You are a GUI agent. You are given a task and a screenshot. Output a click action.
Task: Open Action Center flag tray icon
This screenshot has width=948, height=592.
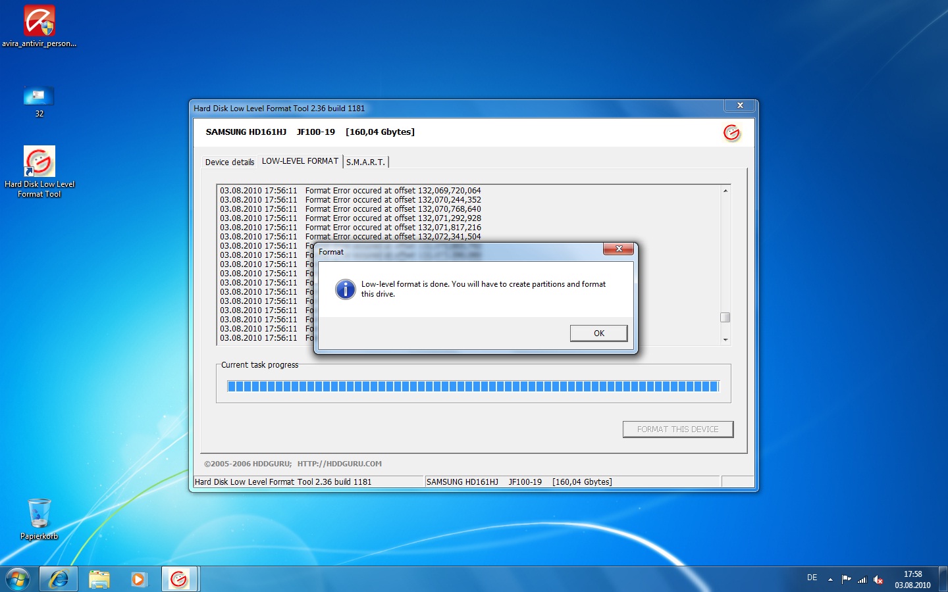(847, 580)
